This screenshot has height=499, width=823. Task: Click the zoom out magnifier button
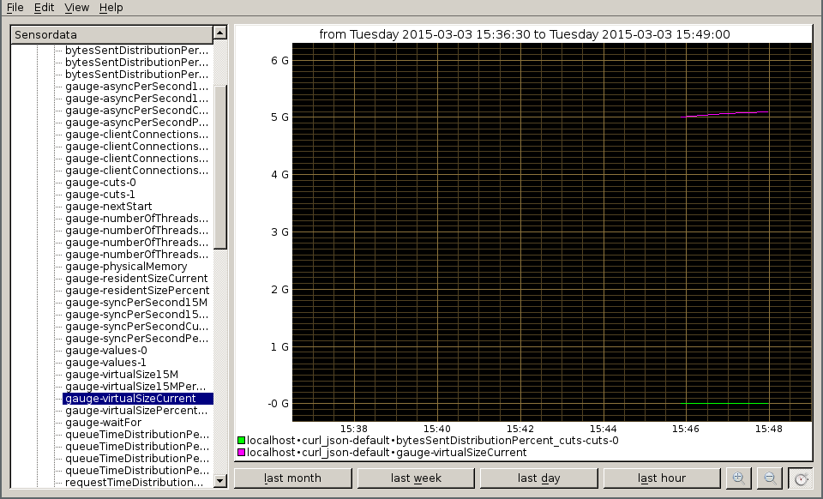770,478
